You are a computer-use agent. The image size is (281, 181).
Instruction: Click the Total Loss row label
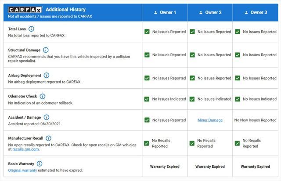click(17, 29)
